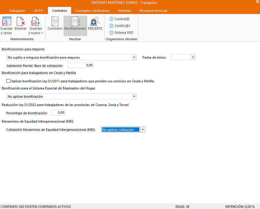260x209 pixels.
Task: Expand the bonificación para mayores dropdown
Action: click(x=134, y=57)
